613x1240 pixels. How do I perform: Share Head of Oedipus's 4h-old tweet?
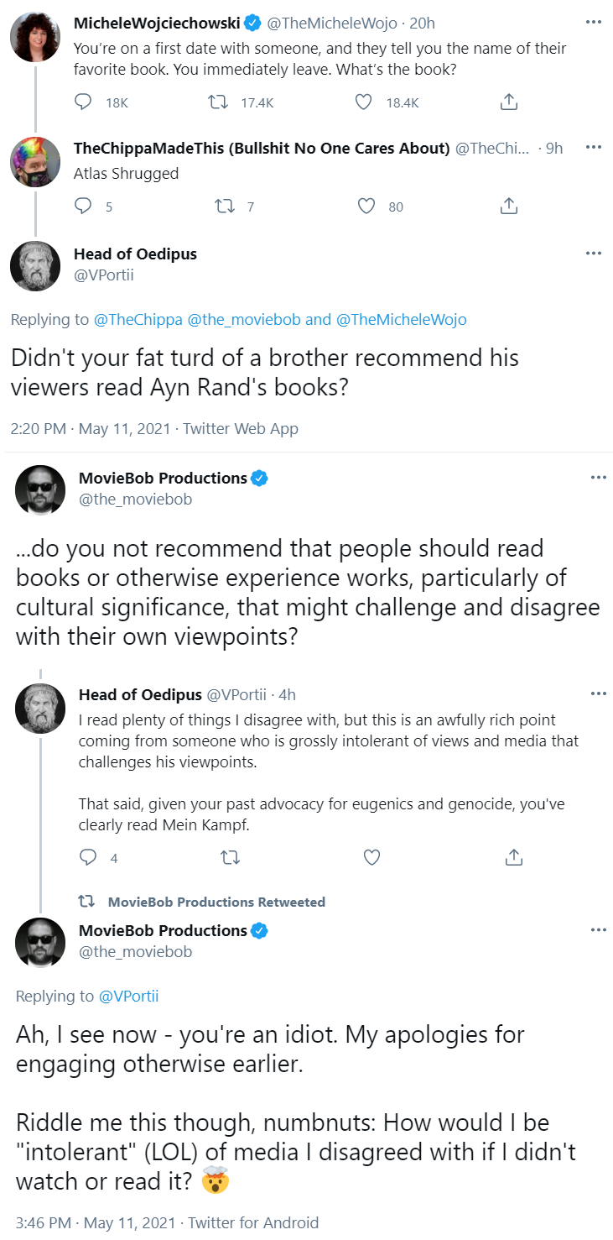tap(514, 857)
